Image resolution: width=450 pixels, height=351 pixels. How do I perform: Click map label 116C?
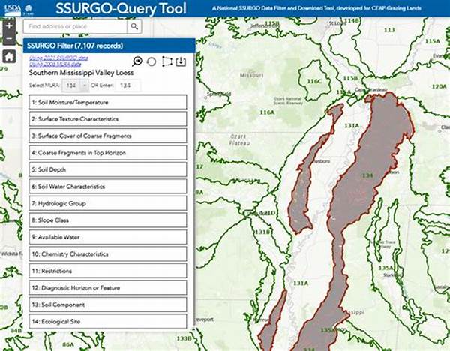[314, 81]
